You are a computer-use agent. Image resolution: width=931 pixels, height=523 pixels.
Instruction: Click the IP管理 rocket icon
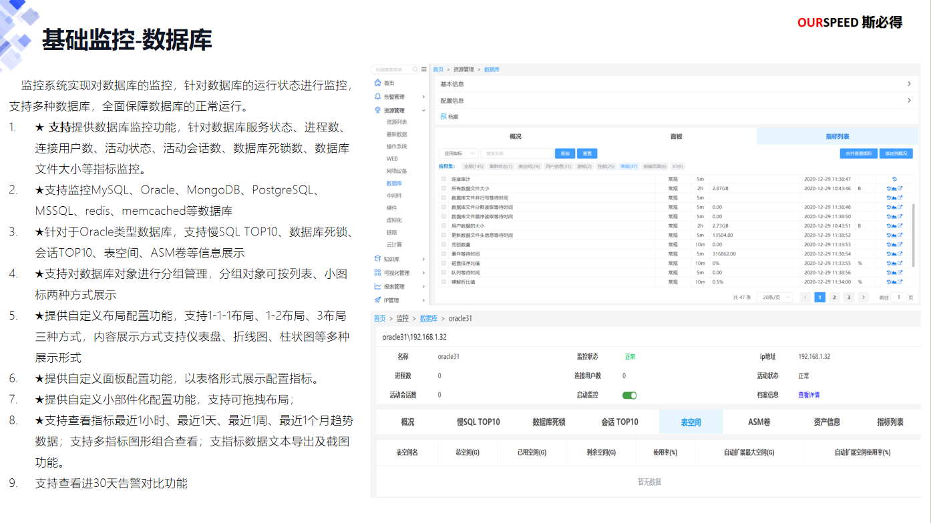pyautogui.click(x=378, y=300)
